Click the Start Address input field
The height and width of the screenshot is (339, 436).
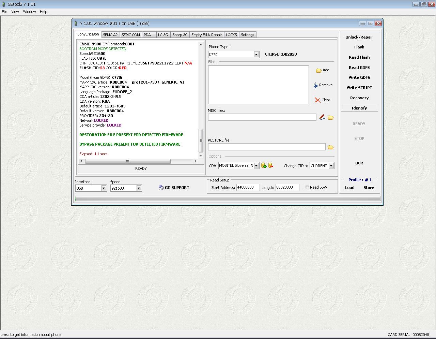(x=248, y=188)
